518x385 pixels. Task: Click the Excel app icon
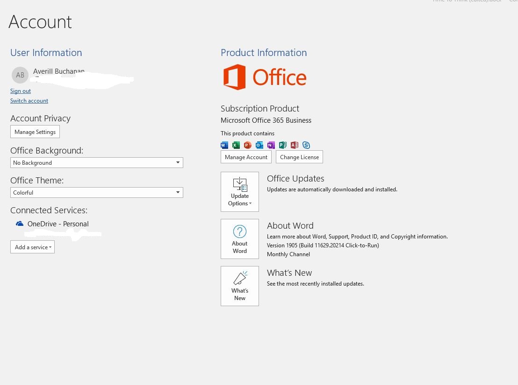tap(236, 145)
